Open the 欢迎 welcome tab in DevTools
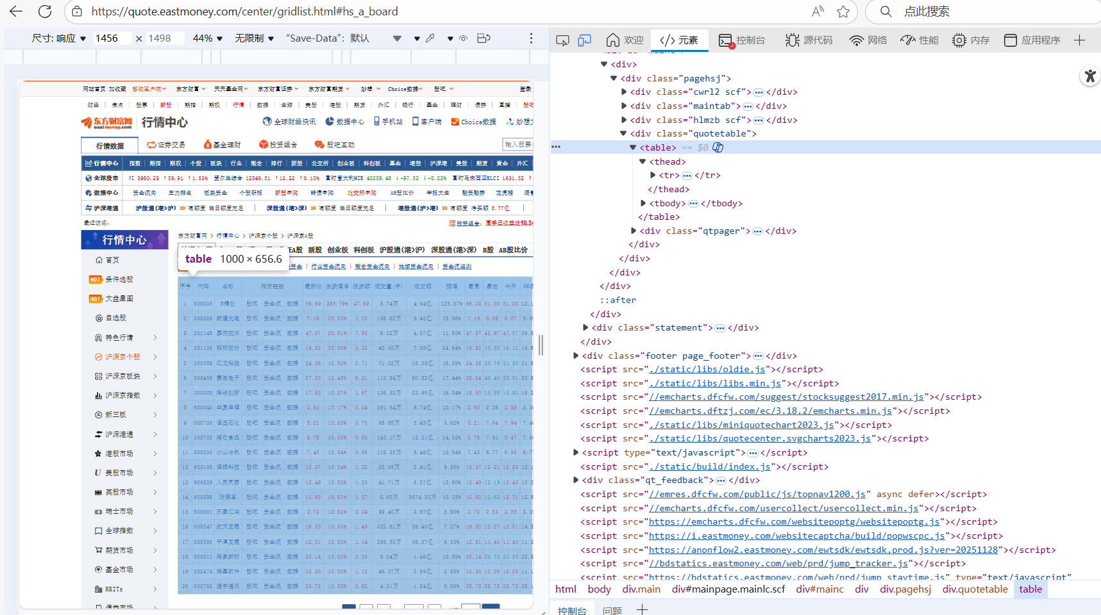 tap(625, 40)
